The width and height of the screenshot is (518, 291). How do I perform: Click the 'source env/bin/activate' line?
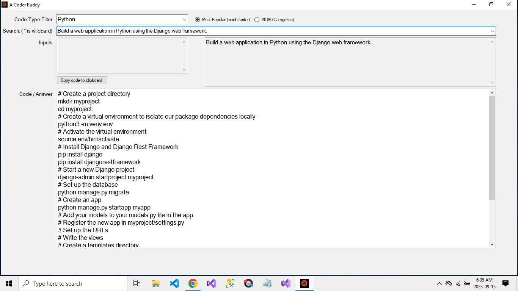click(x=88, y=139)
